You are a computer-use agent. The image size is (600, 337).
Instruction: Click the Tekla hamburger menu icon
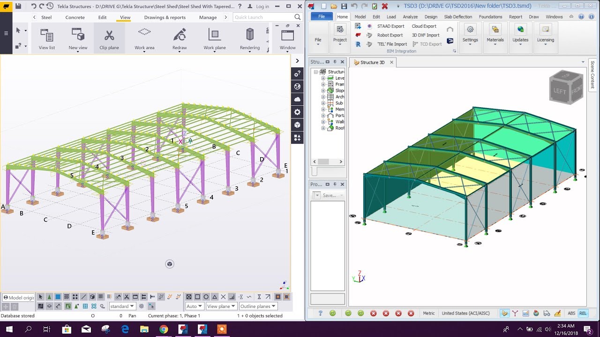pos(6,33)
